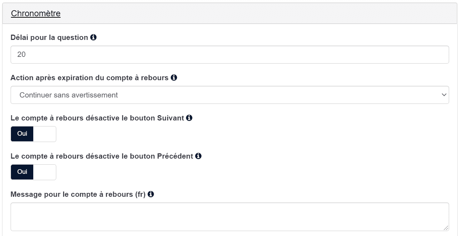464x236 pixels.
Task: Click the Message pour le compte à rebours (fr) label
Action: [78, 194]
